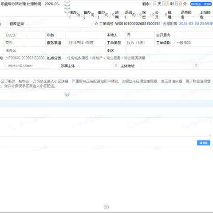Open the 西安市未央区人民政府 dropdown

[x=28, y=66]
